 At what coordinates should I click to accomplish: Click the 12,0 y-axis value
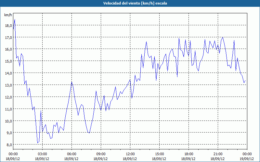pyautogui.click(x=8, y=97)
